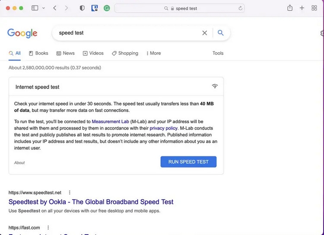Viewport: 324px width, 235px height.
Task: Click the Safari sidebar toggle icon
Action: click(35, 8)
